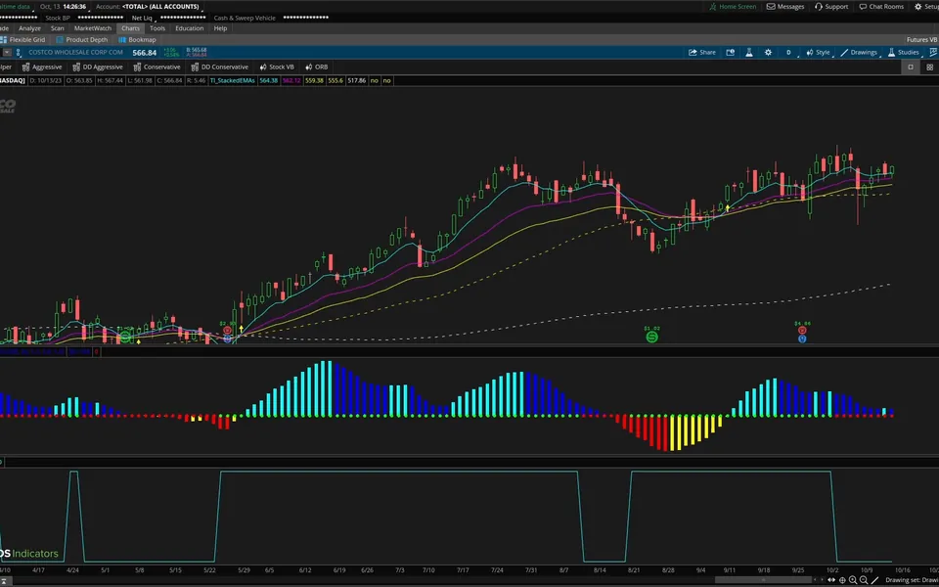Click the last price 566.84

pos(145,53)
